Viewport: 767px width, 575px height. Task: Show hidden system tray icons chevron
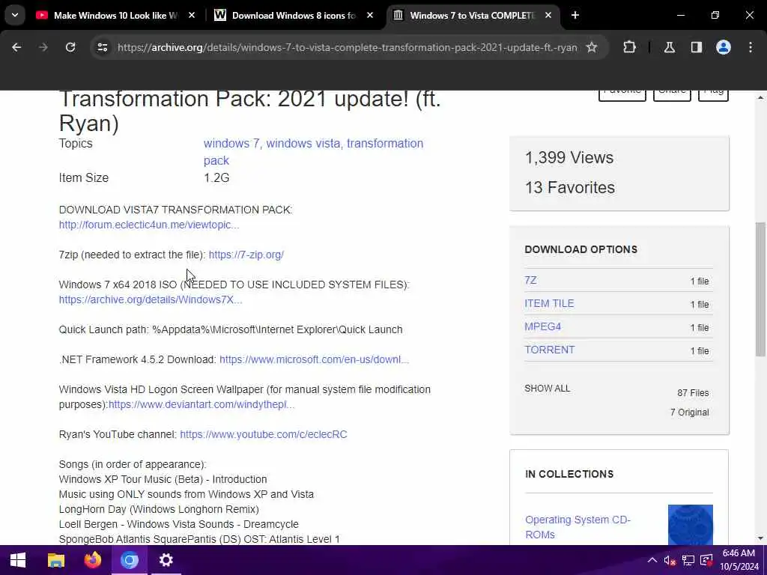tap(652, 560)
